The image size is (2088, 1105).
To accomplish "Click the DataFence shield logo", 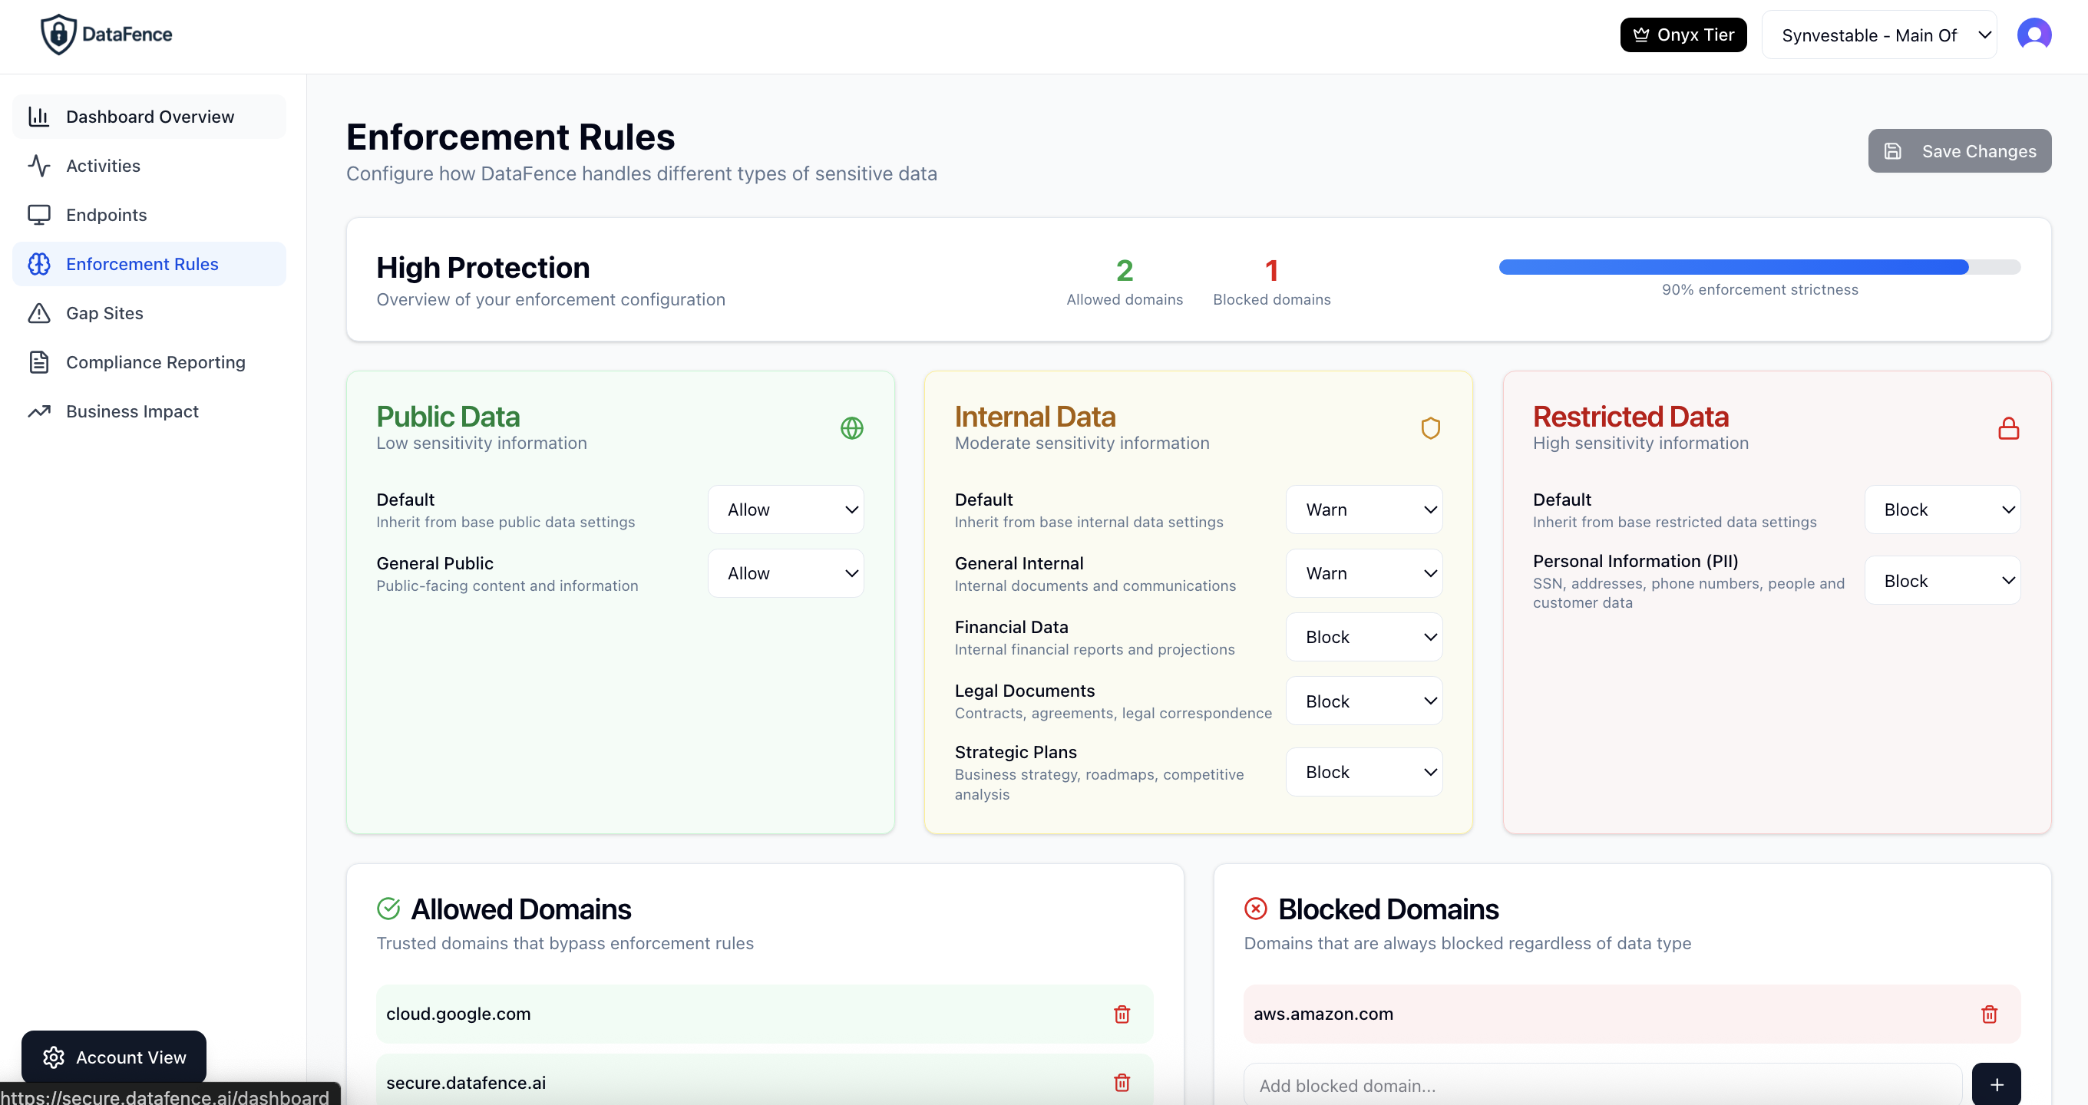I will 58,35.
